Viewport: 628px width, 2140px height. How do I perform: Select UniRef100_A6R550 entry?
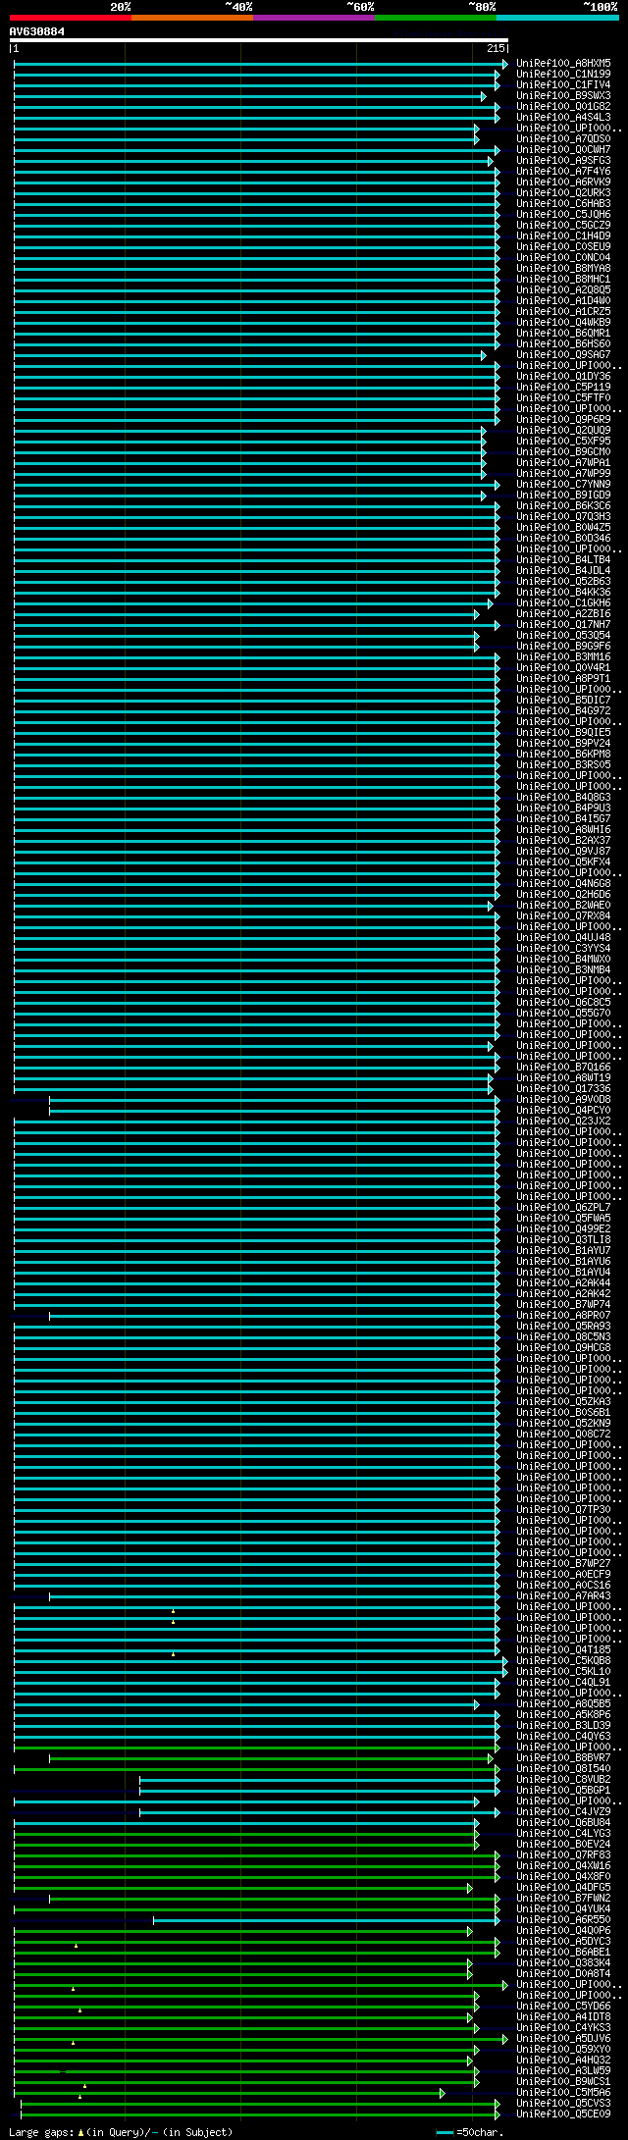(x=563, y=1919)
